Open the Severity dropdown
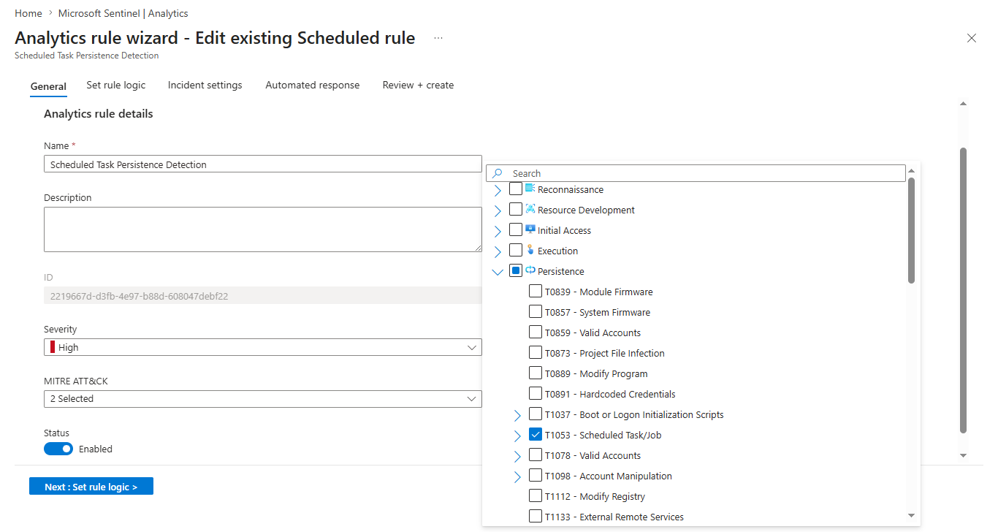 point(263,347)
